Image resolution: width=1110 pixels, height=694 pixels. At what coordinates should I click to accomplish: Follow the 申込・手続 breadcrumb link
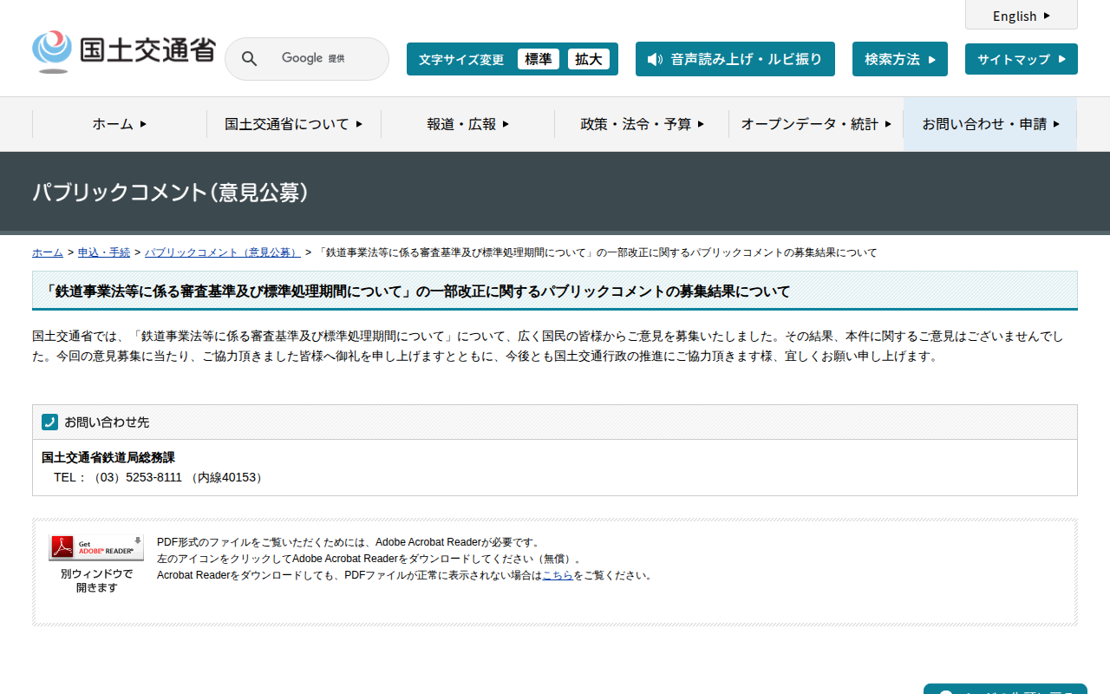tap(104, 252)
